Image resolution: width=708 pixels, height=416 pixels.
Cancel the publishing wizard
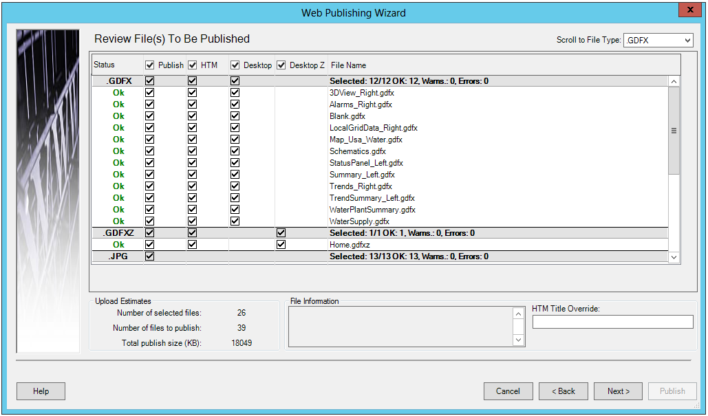pyautogui.click(x=508, y=391)
